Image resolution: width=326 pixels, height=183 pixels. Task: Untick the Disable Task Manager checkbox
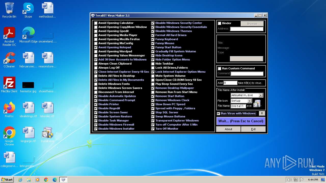tap(96, 120)
